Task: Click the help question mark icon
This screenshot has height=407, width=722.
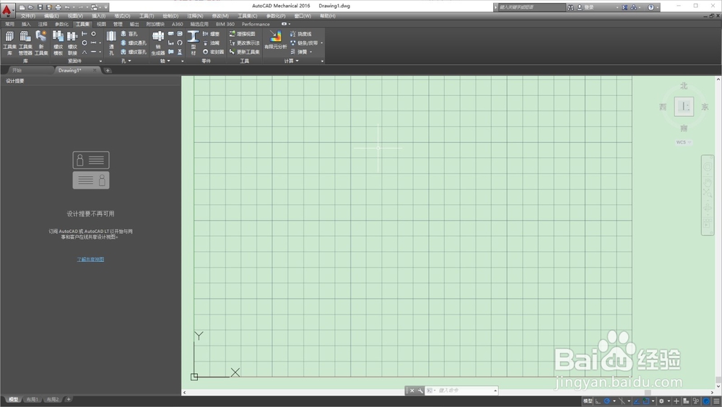Action: point(651,7)
